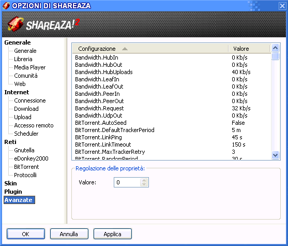Select the Bandwidth.HubUploads setting row
This screenshot has width=288, height=246.
(172, 72)
